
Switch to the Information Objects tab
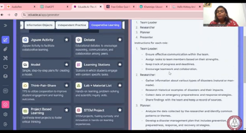click(39, 25)
